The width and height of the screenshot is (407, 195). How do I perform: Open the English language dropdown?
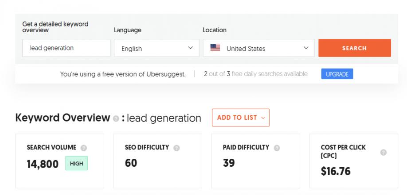157,48
